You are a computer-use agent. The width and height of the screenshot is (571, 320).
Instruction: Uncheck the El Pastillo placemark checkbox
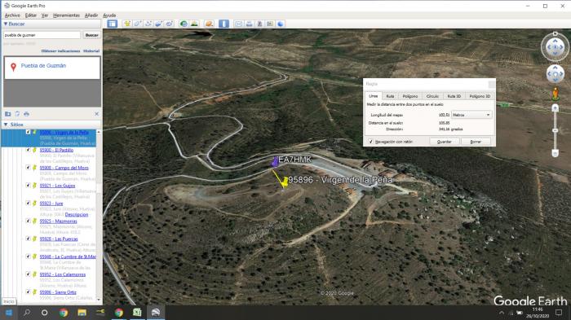coord(28,150)
